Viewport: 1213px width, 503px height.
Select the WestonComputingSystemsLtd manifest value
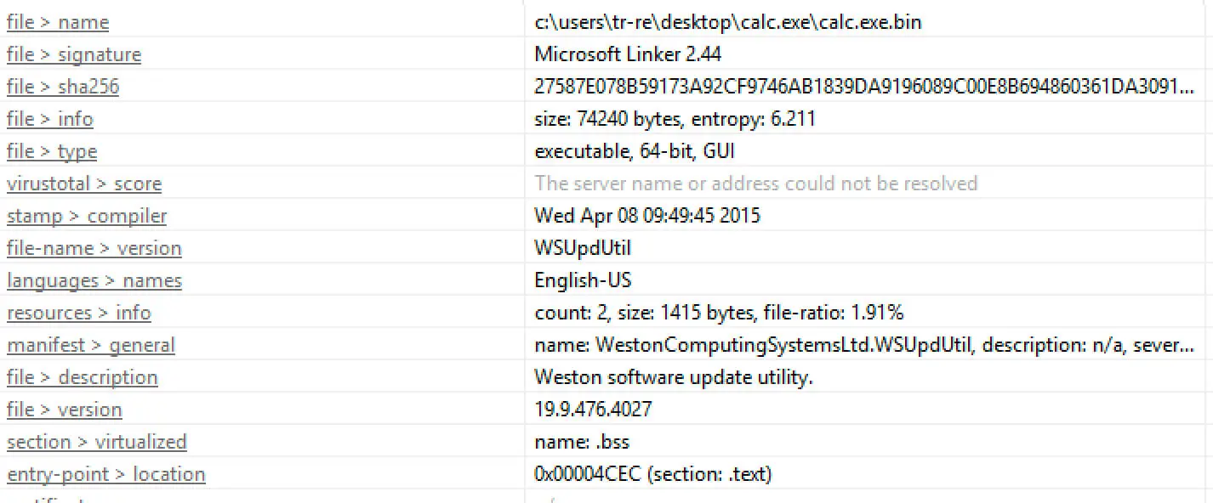(x=864, y=346)
